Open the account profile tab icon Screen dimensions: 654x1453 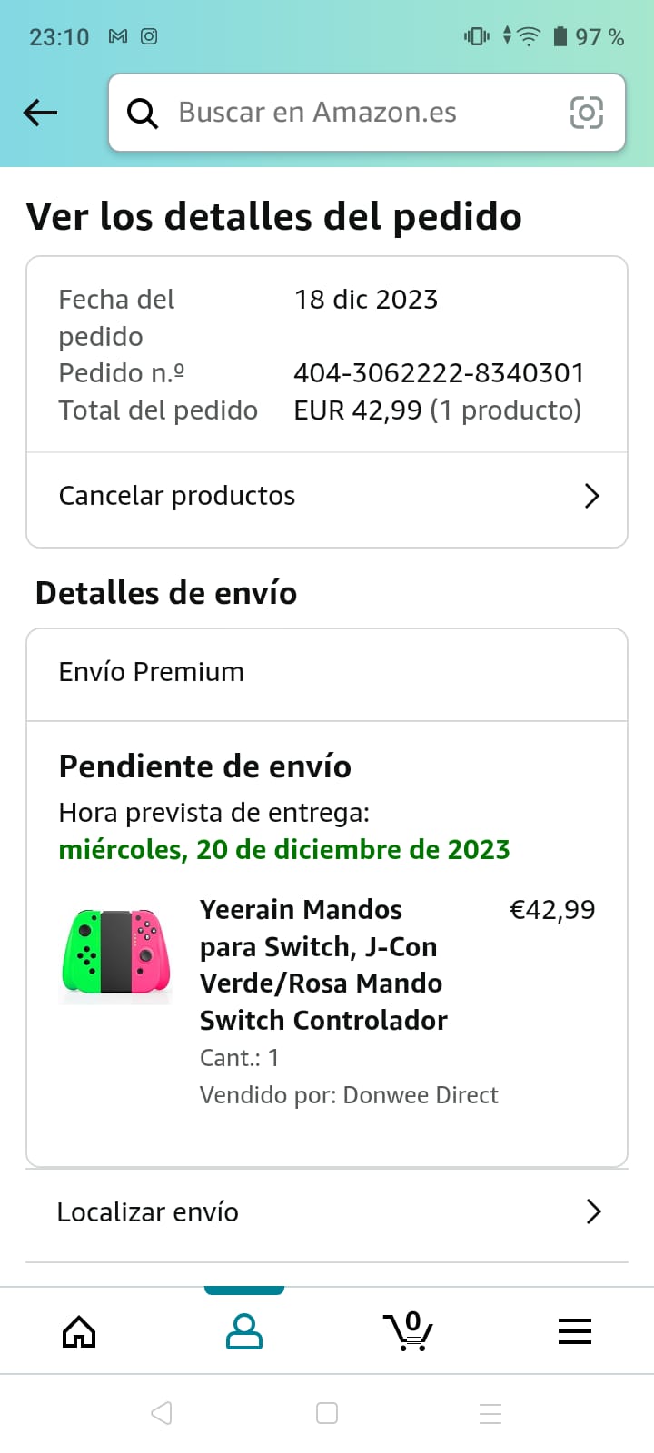coord(243,1331)
